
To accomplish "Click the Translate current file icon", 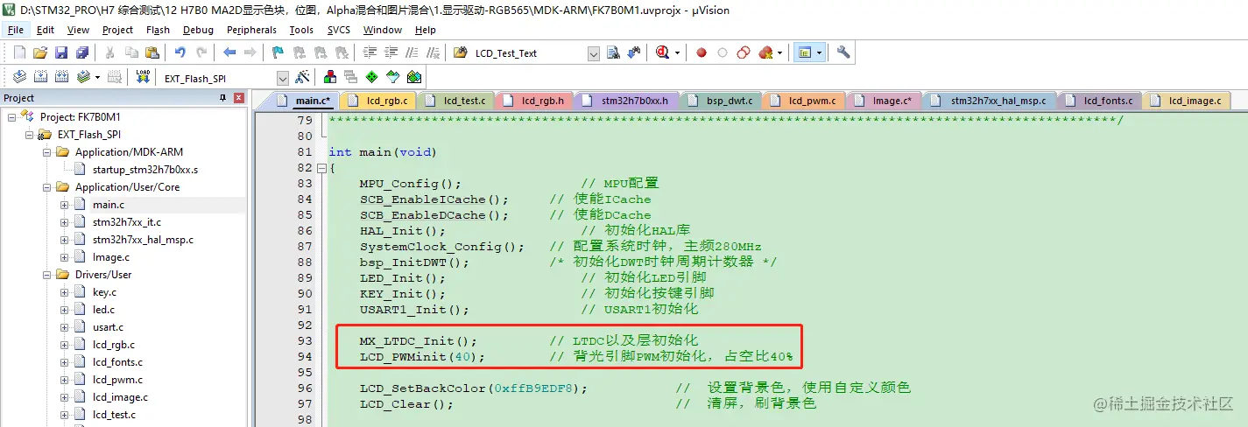I will coord(18,78).
